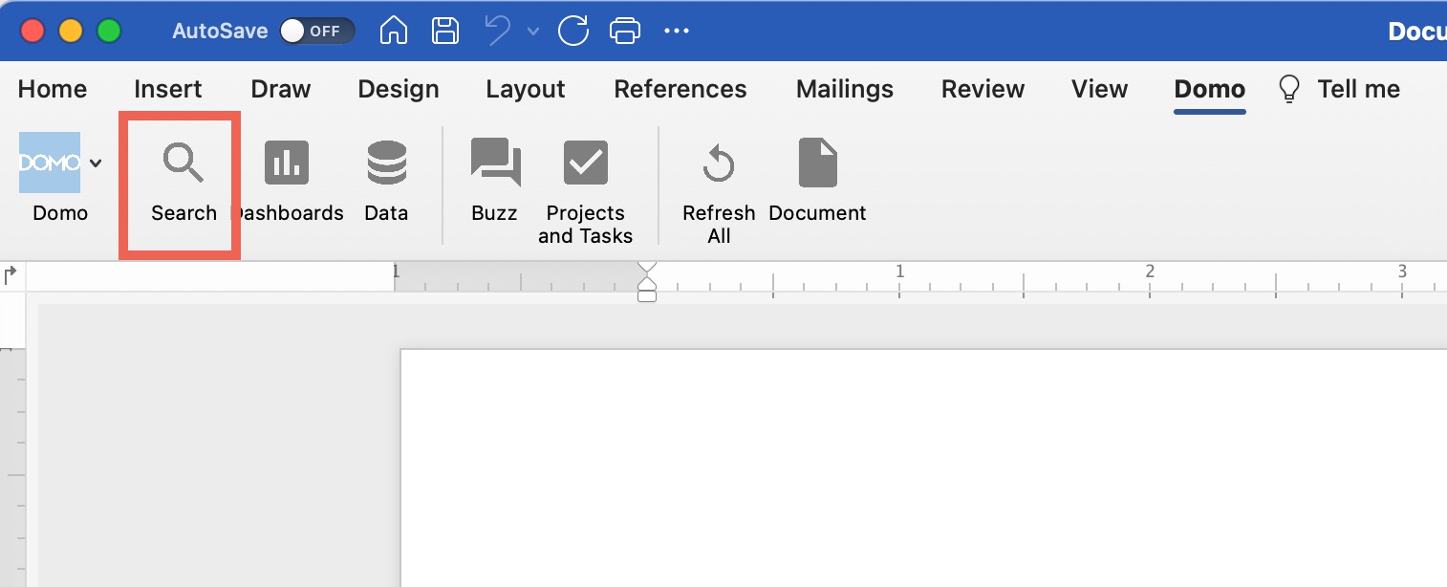The width and height of the screenshot is (1447, 587).
Task: Click inside the blank document page
Action: [908, 468]
